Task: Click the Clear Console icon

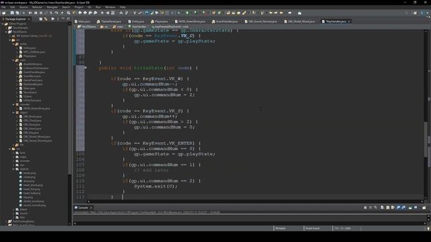Action: click(382, 208)
